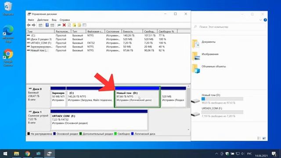Image resolution: width=281 pixels, height=158 pixels.
Task: Click the Disk Management taskbar button
Action: point(49,154)
